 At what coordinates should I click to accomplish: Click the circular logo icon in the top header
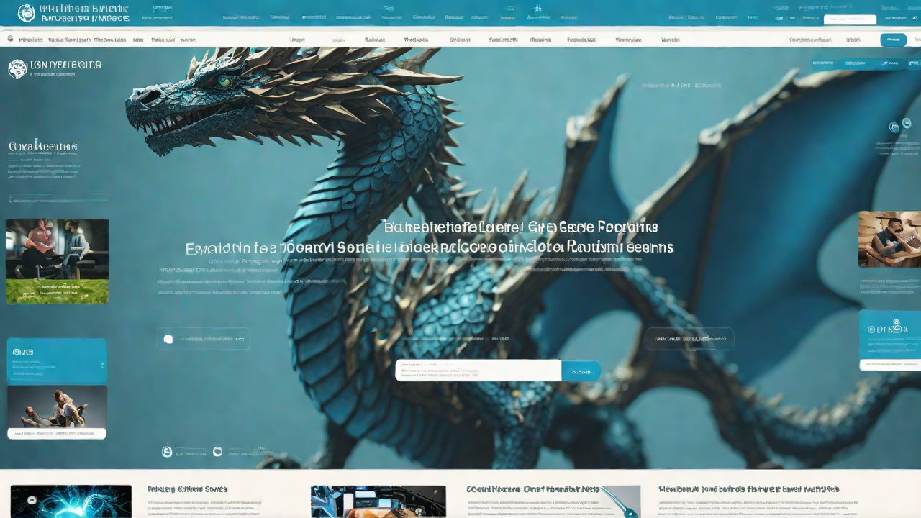pos(26,12)
